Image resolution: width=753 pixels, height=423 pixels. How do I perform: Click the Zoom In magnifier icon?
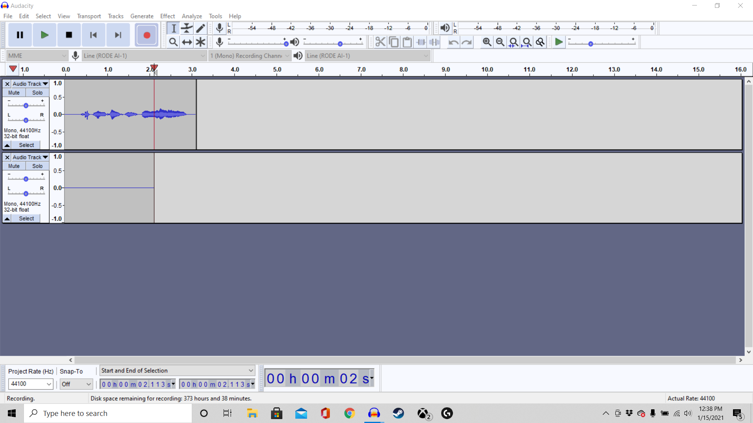(x=487, y=42)
